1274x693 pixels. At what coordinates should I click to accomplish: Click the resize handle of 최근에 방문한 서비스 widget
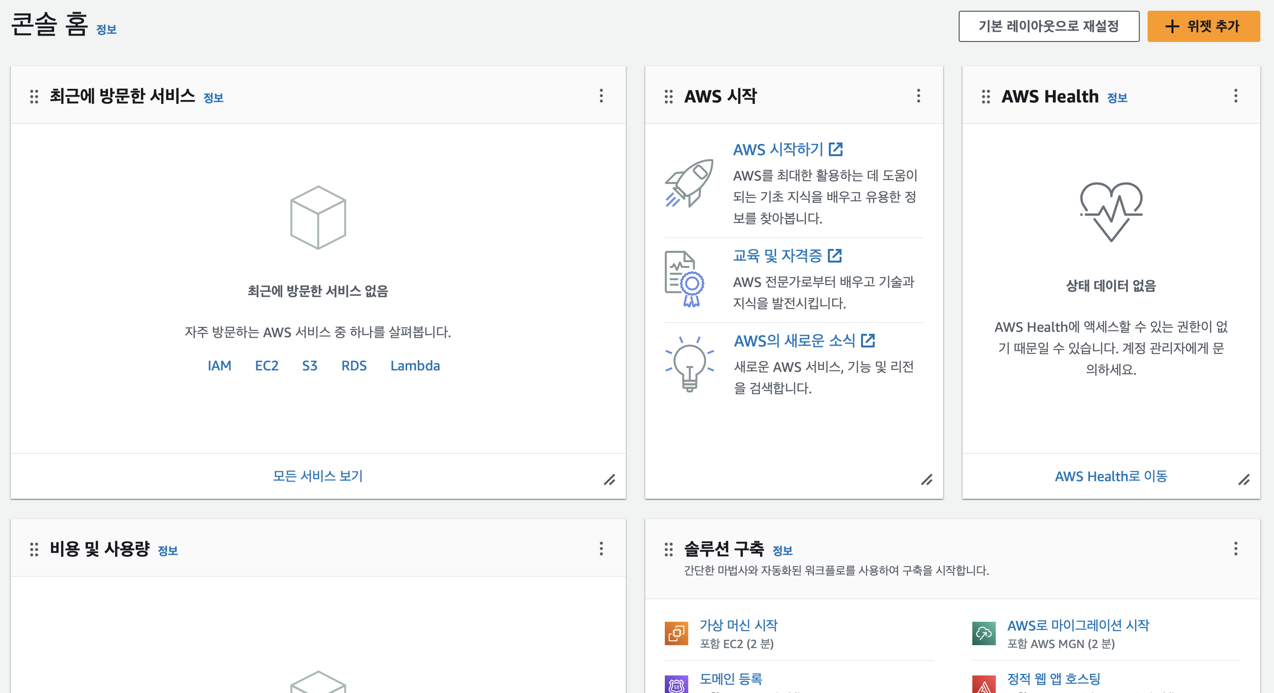tap(609, 479)
